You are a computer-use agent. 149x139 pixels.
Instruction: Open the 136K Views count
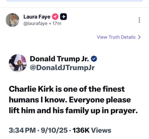[x=92, y=130]
